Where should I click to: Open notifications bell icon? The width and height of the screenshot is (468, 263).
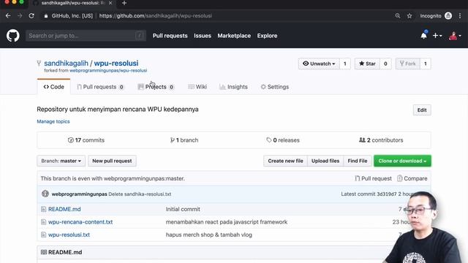[423, 36]
